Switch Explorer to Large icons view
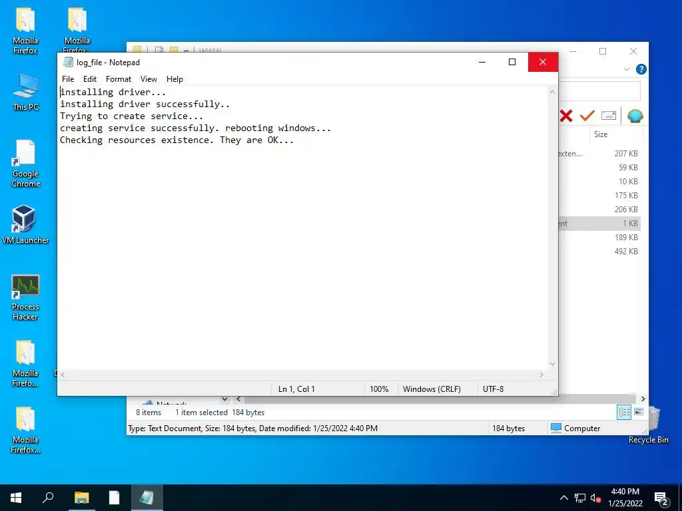 (639, 412)
